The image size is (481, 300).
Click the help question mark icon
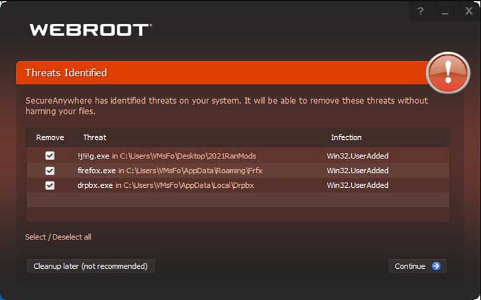click(x=420, y=11)
